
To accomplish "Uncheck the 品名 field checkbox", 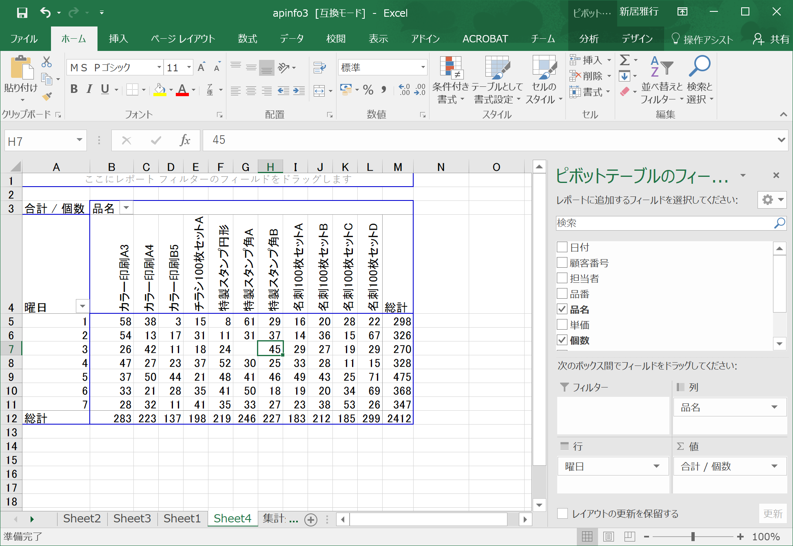I will pos(562,309).
